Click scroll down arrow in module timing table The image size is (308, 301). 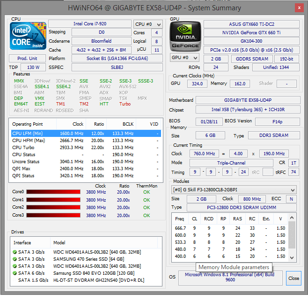[x=292, y=257]
